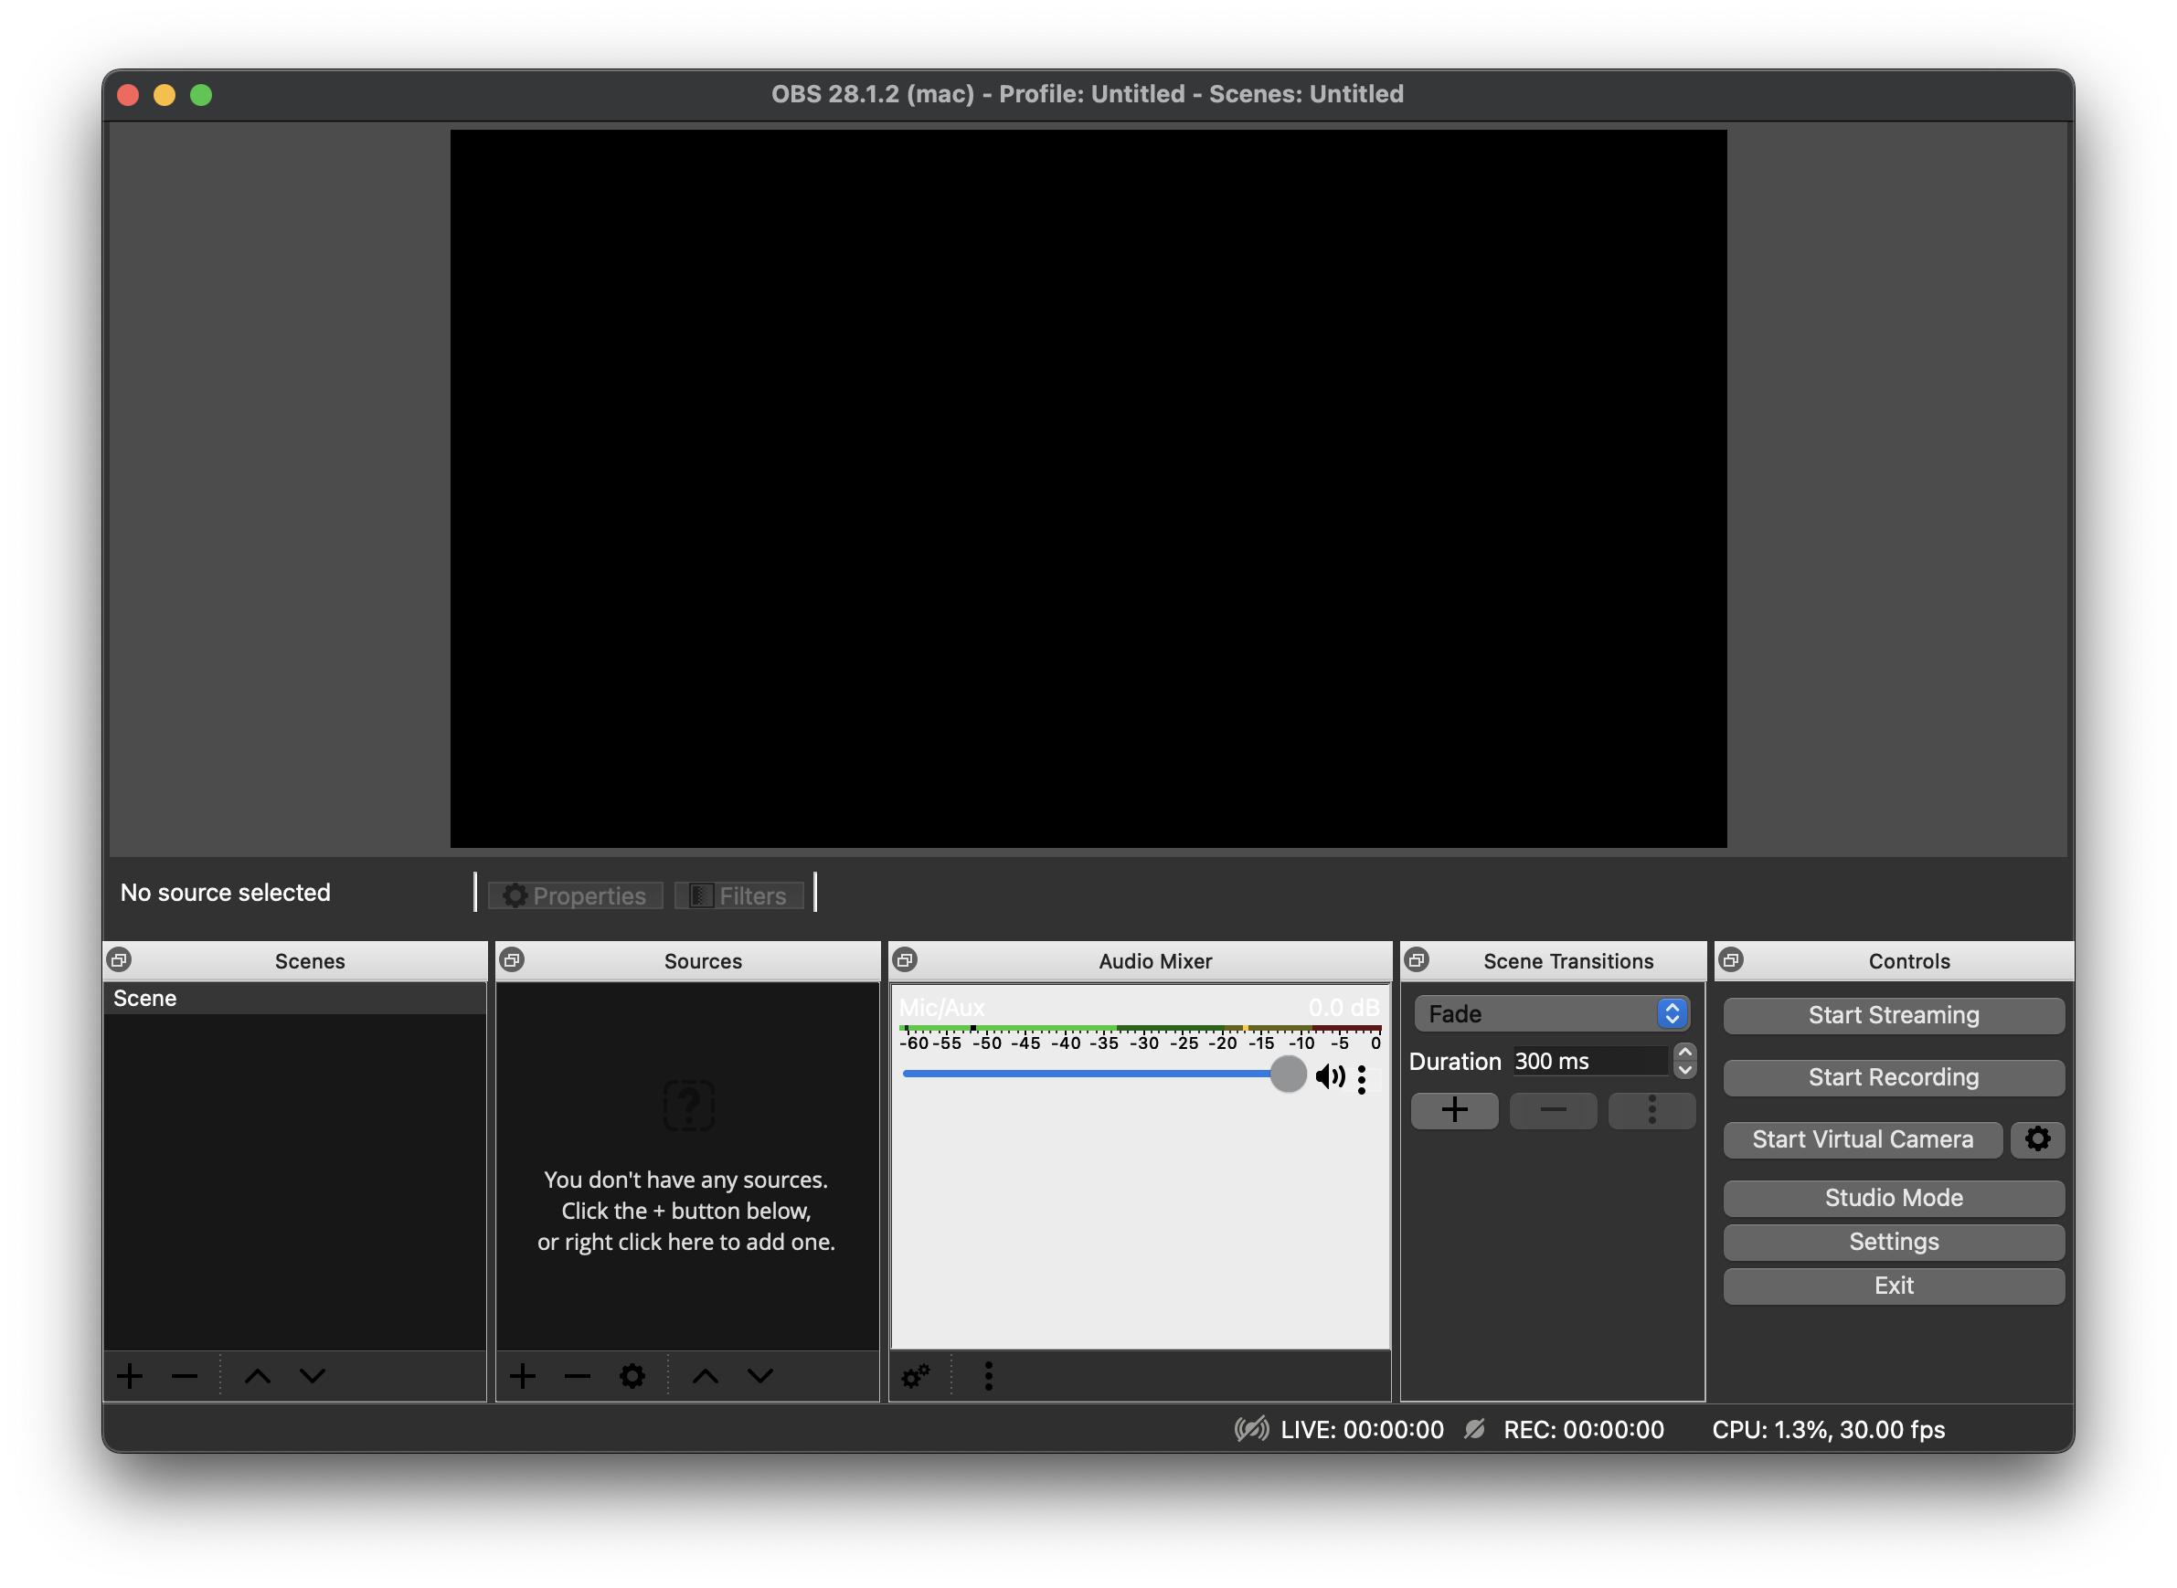Screen dimensions: 2177x1588
Task: Click Start Streaming
Action: point(1892,1015)
